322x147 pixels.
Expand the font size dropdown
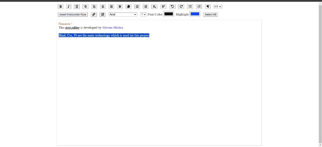143,15
